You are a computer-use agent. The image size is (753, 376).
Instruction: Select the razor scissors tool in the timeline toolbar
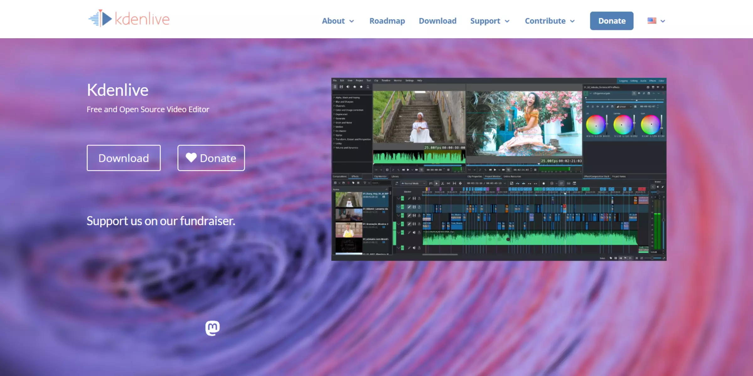[442, 183]
